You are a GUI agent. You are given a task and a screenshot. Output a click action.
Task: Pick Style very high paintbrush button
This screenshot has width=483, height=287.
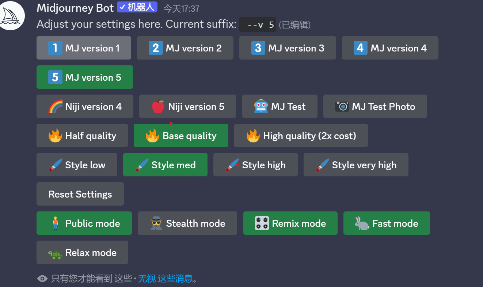pyautogui.click(x=355, y=165)
